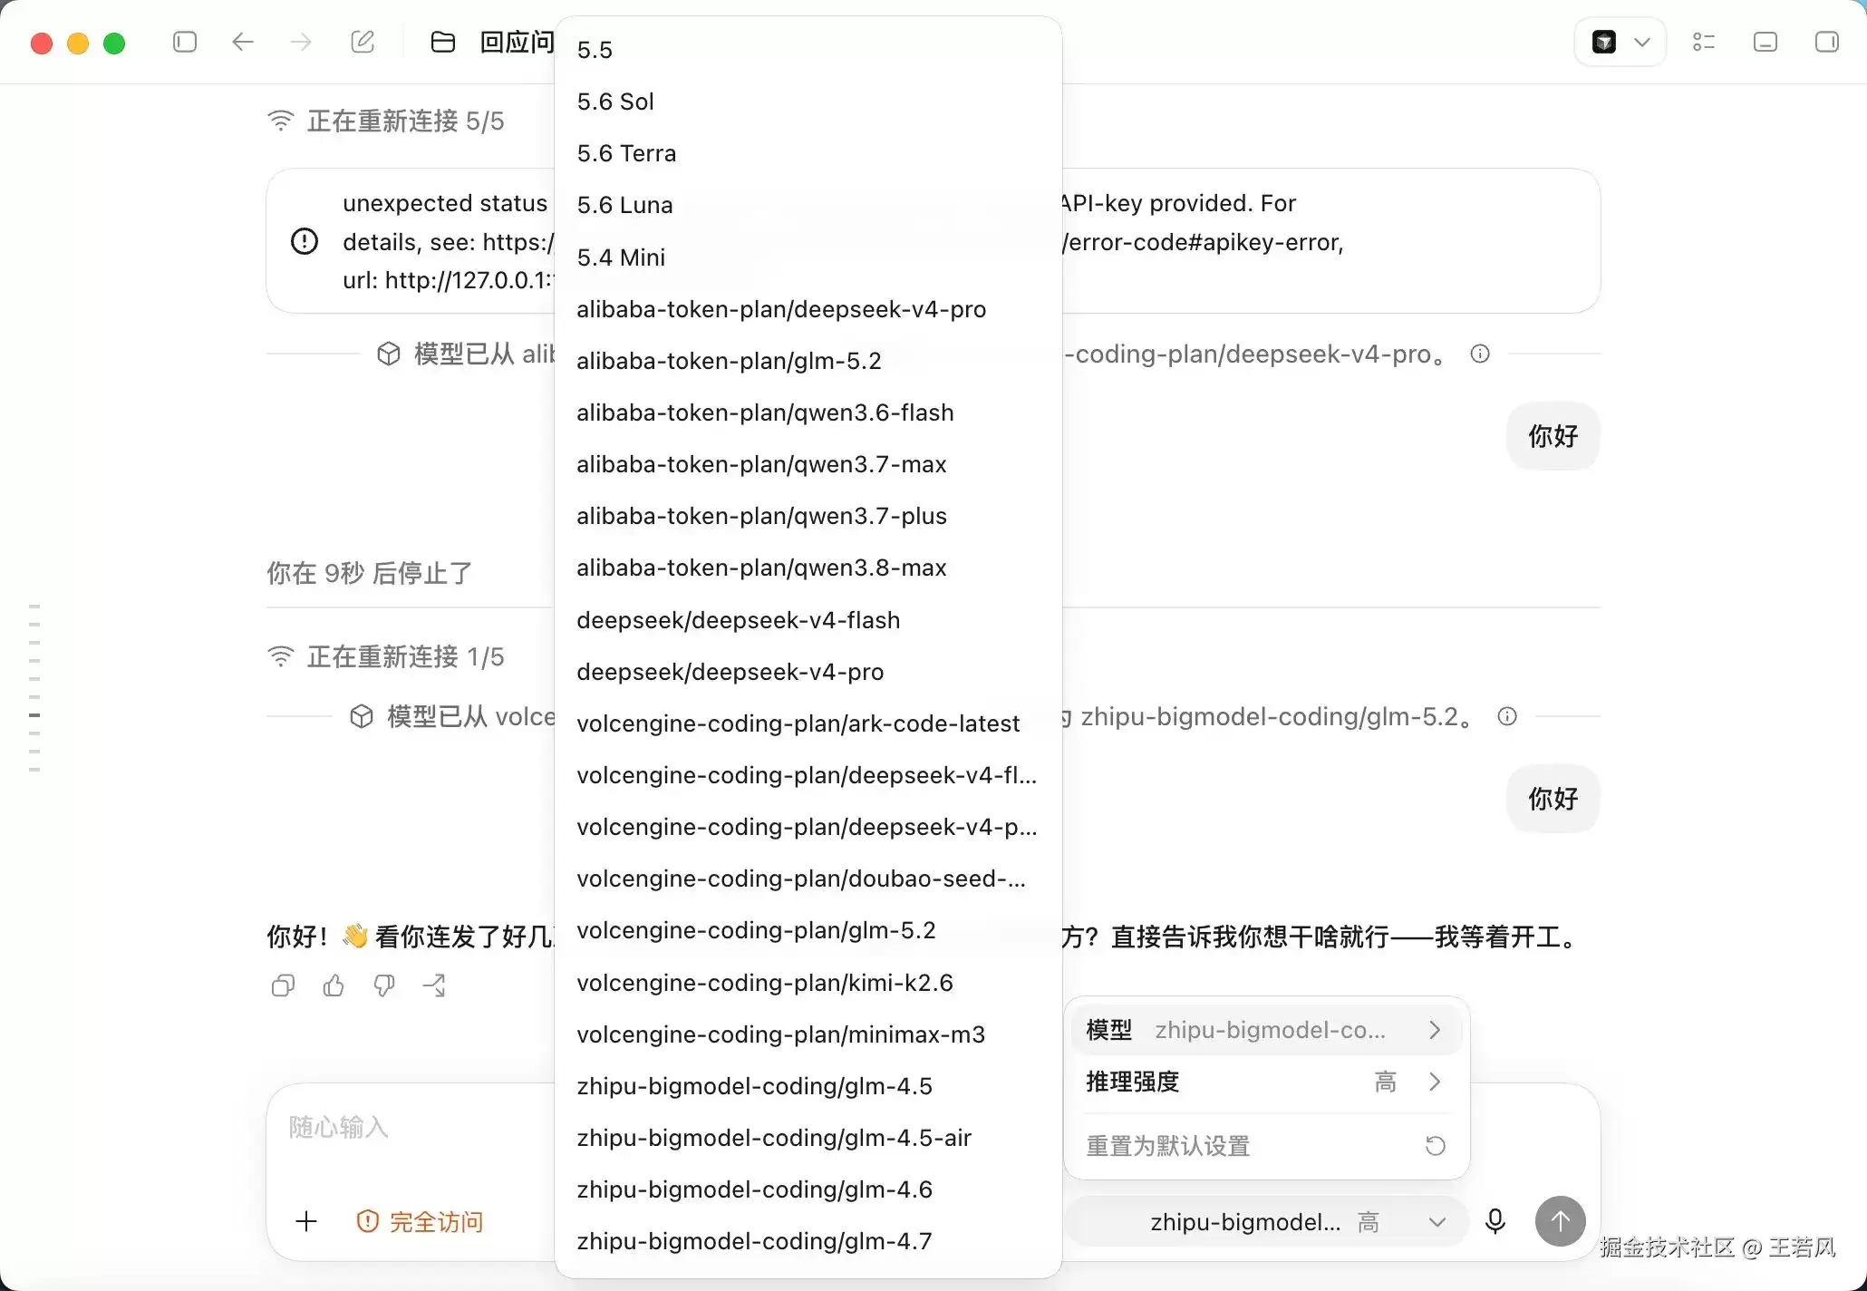Choose alibaba-token-plan/qwen3.7-plus
The image size is (1867, 1291).
point(808,516)
